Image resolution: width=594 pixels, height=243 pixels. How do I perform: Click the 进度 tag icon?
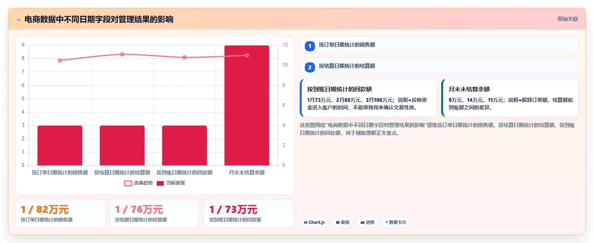(x=362, y=222)
